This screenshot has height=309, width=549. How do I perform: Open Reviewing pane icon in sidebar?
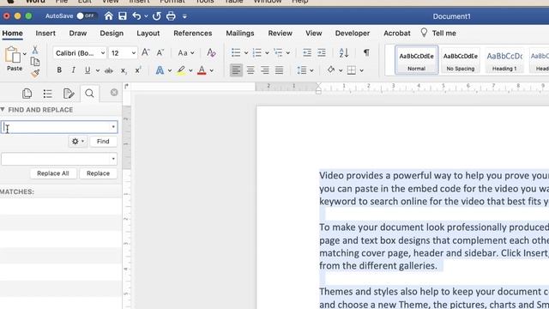tap(69, 94)
